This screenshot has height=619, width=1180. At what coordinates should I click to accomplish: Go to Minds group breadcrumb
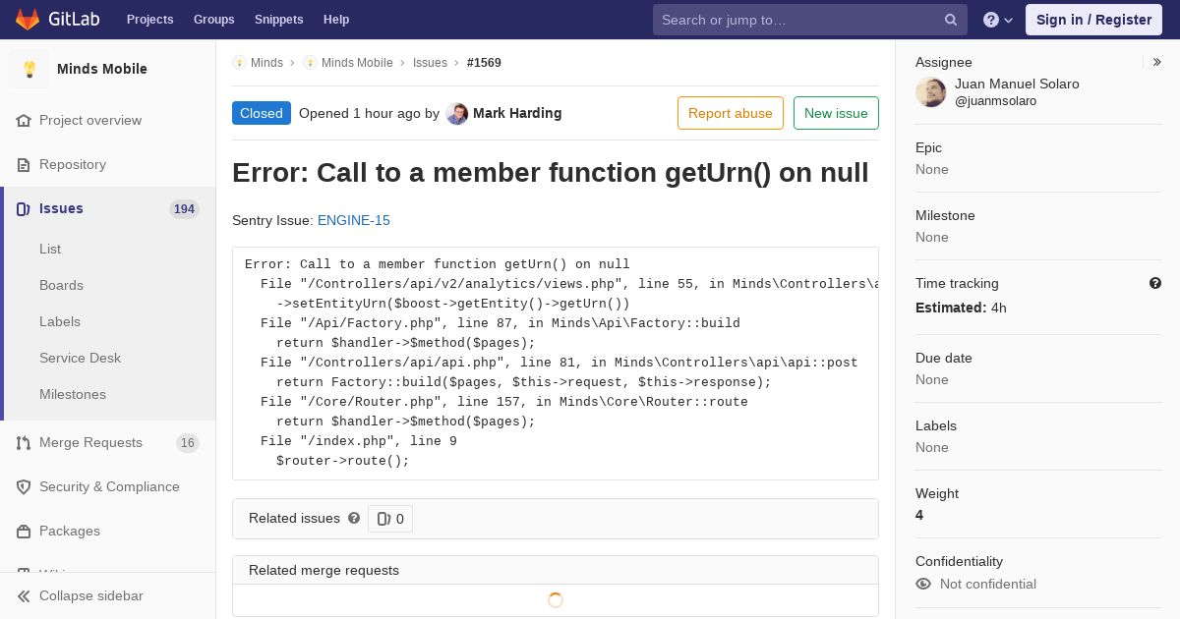266,62
